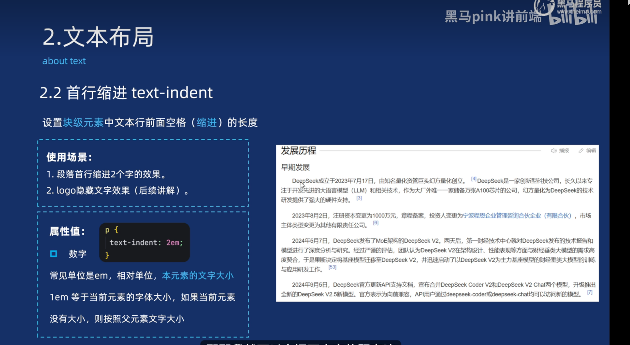
Task: Click the highlighted text 块级元素
Action: pyautogui.click(x=83, y=123)
